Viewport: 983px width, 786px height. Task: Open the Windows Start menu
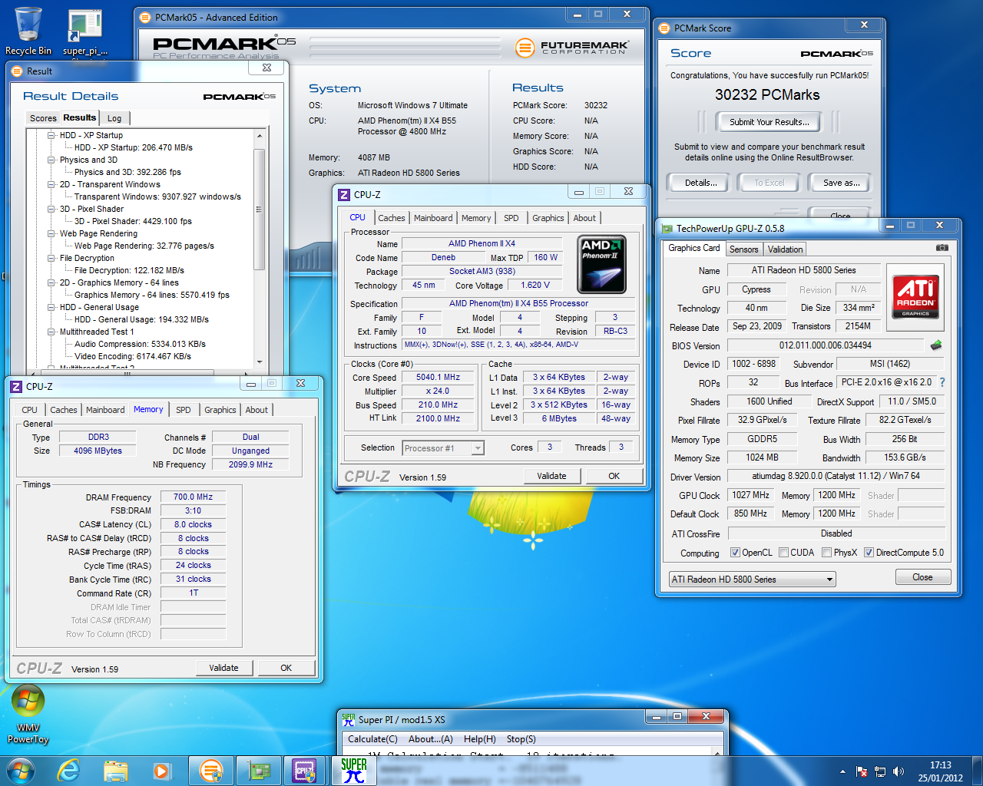tap(21, 770)
